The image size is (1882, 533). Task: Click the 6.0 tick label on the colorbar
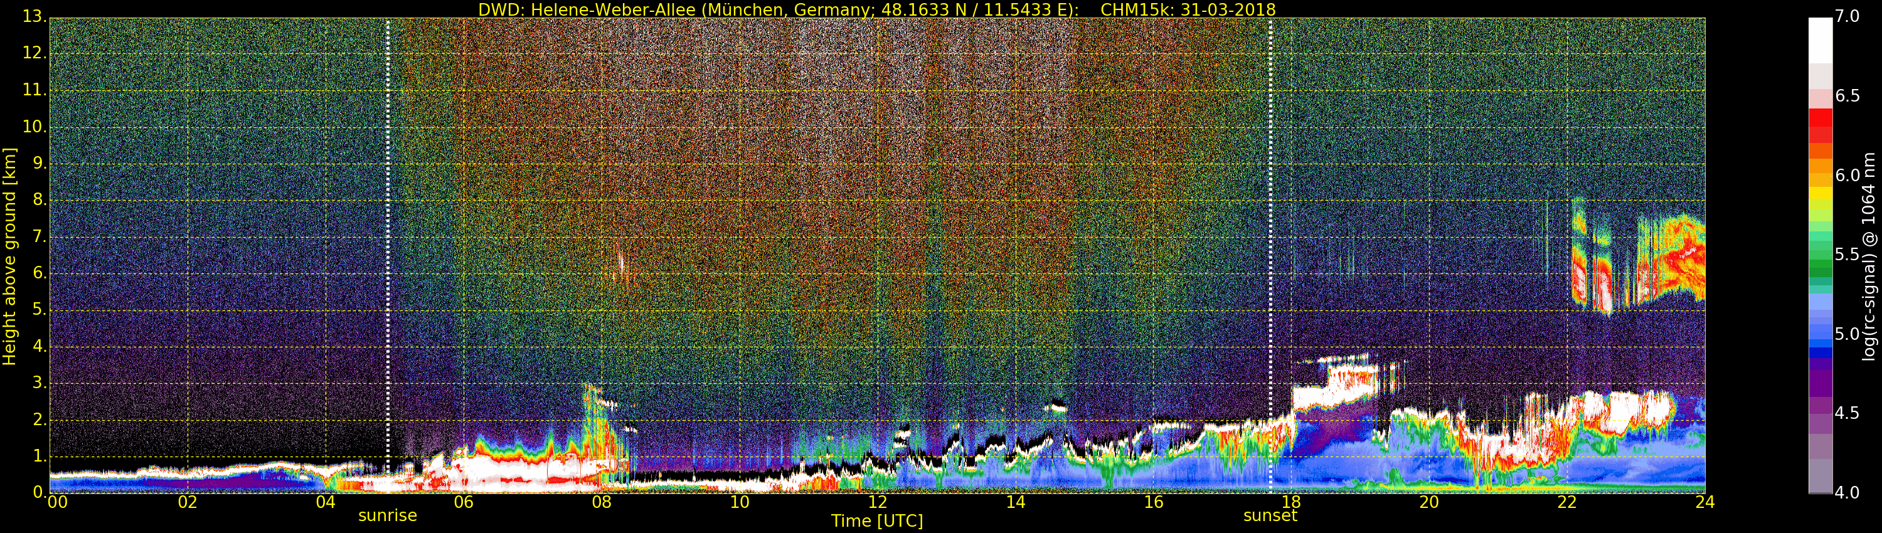click(1847, 175)
